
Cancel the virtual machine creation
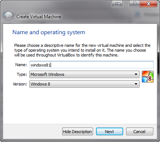tap(140, 132)
